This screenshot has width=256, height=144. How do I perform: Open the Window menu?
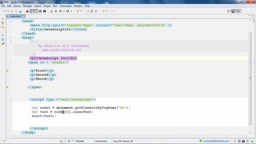[x=78, y=6]
